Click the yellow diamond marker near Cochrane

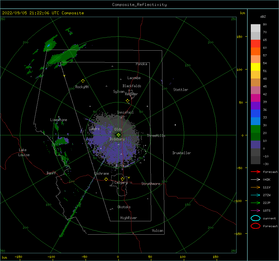click(x=106, y=179)
